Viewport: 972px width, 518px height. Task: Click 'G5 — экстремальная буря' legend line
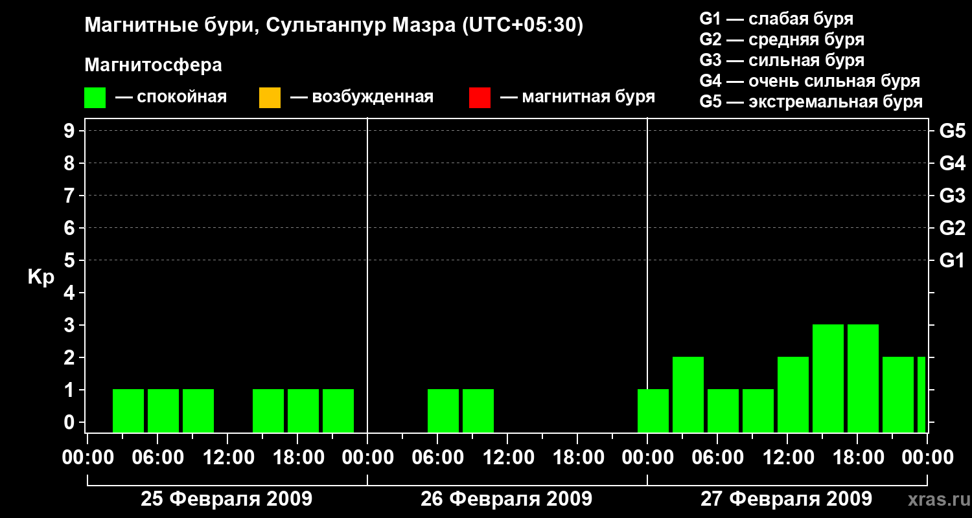pos(811,102)
